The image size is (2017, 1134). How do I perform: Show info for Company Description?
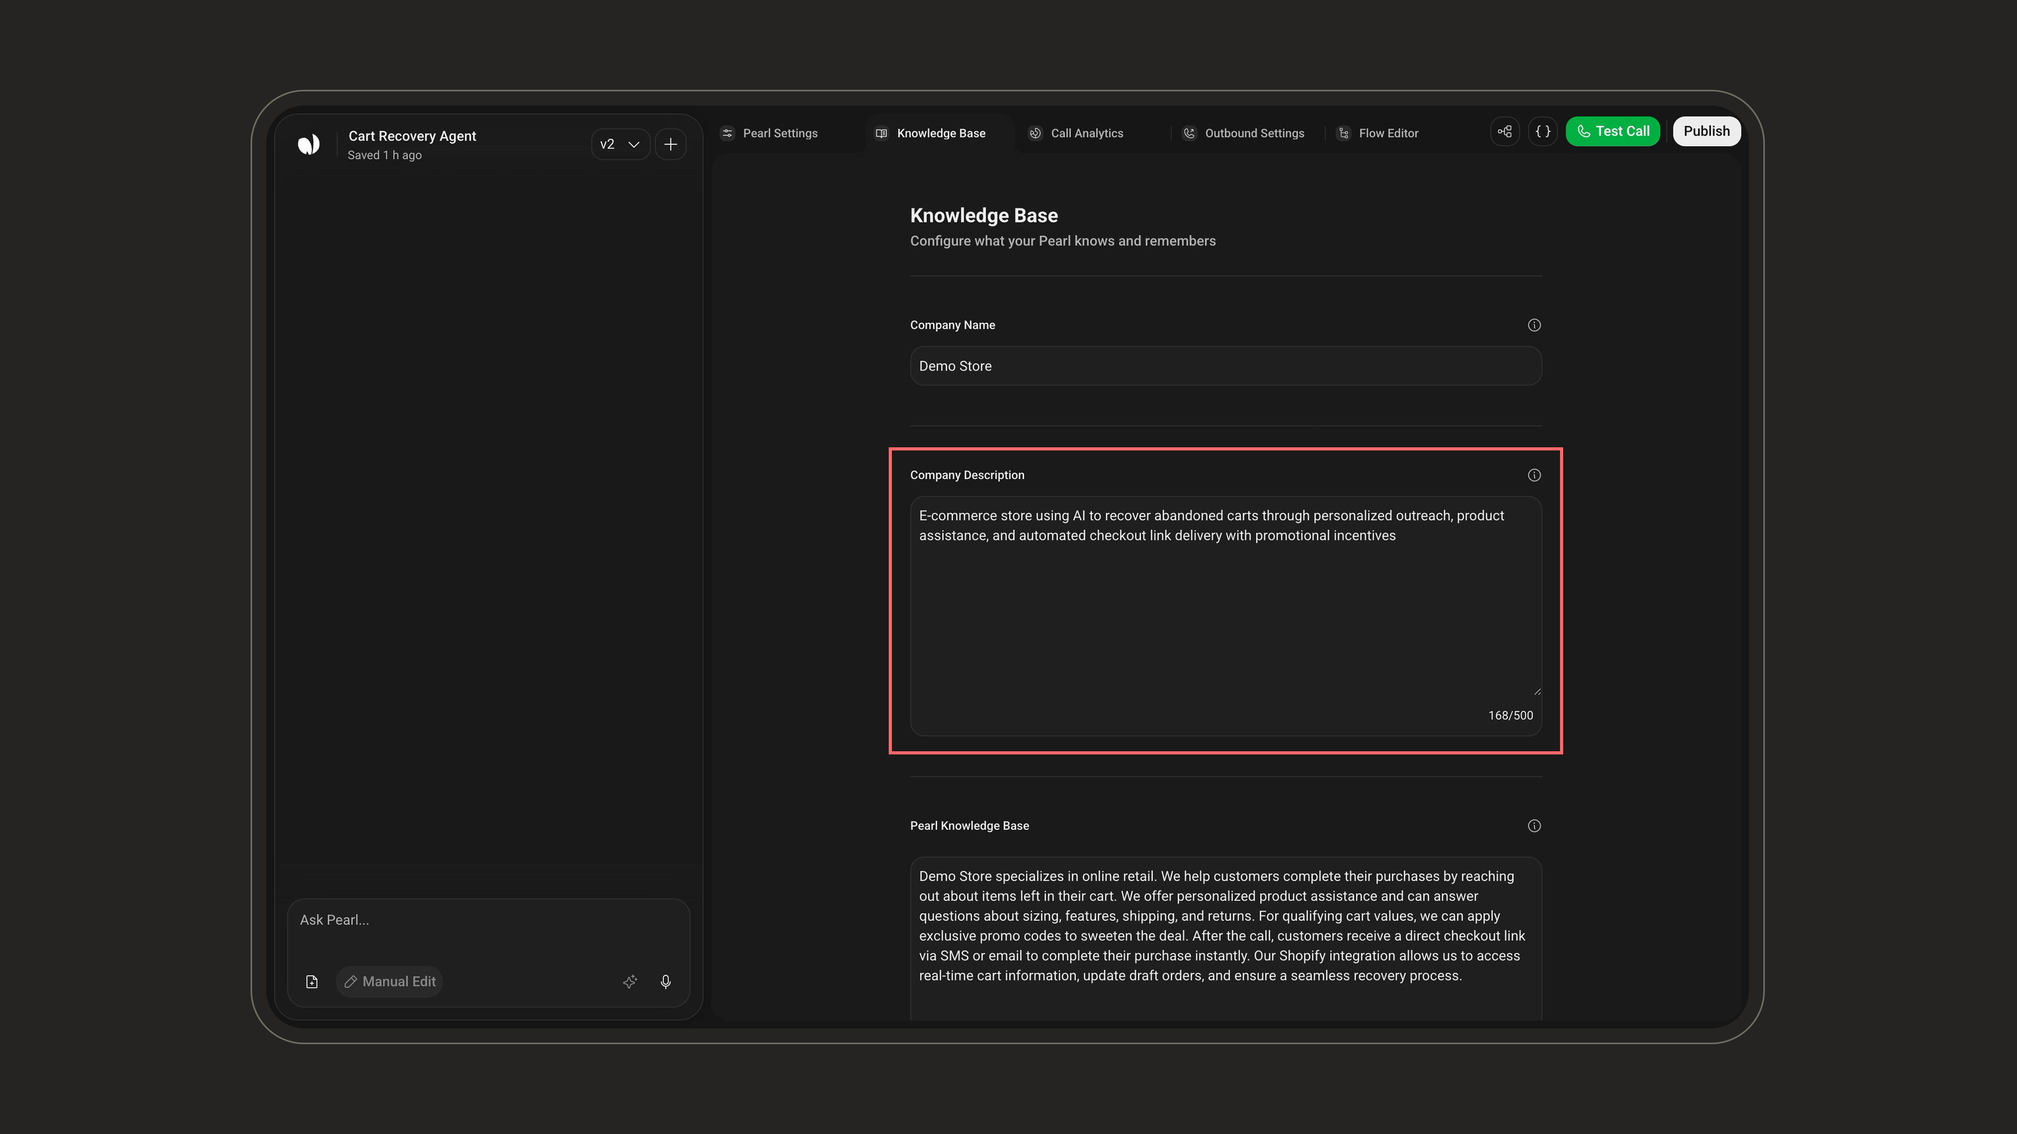click(x=1534, y=475)
